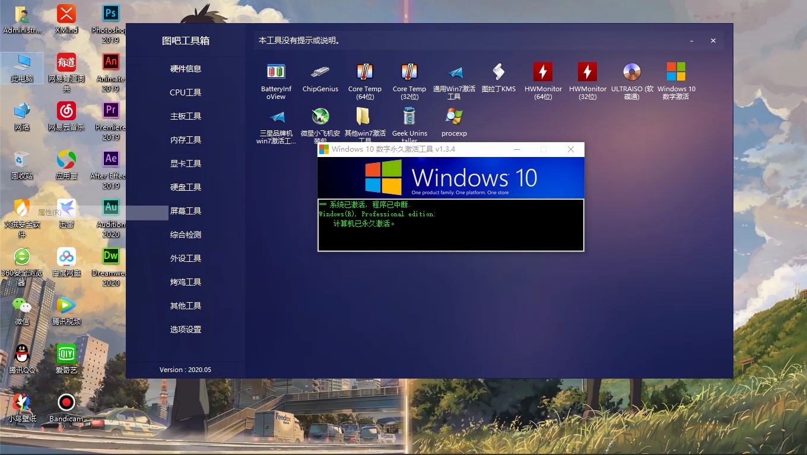Viewport: 807px width, 455px height.
Task: Select the 回收站 desktop icon
Action: (22, 165)
